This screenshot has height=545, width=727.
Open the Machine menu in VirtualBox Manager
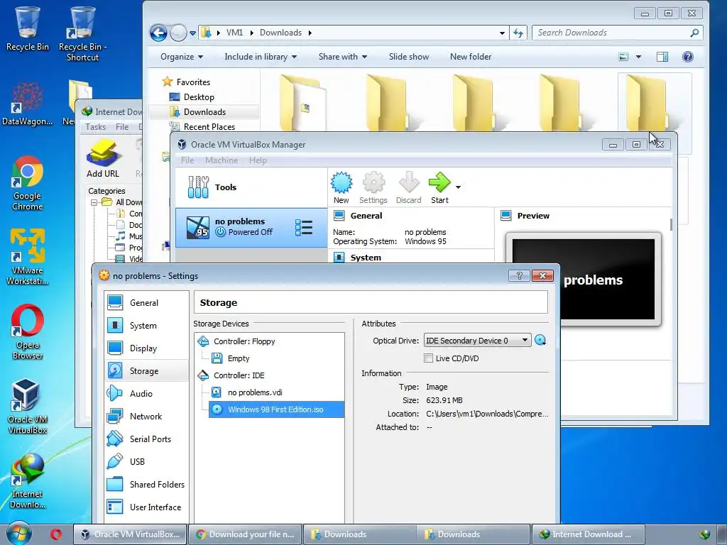[222, 160]
